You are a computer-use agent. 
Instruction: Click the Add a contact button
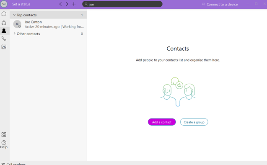(x=162, y=122)
